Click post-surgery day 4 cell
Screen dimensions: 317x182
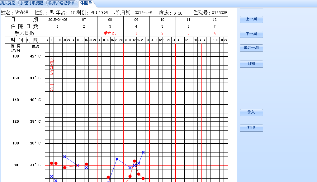(x=215, y=33)
